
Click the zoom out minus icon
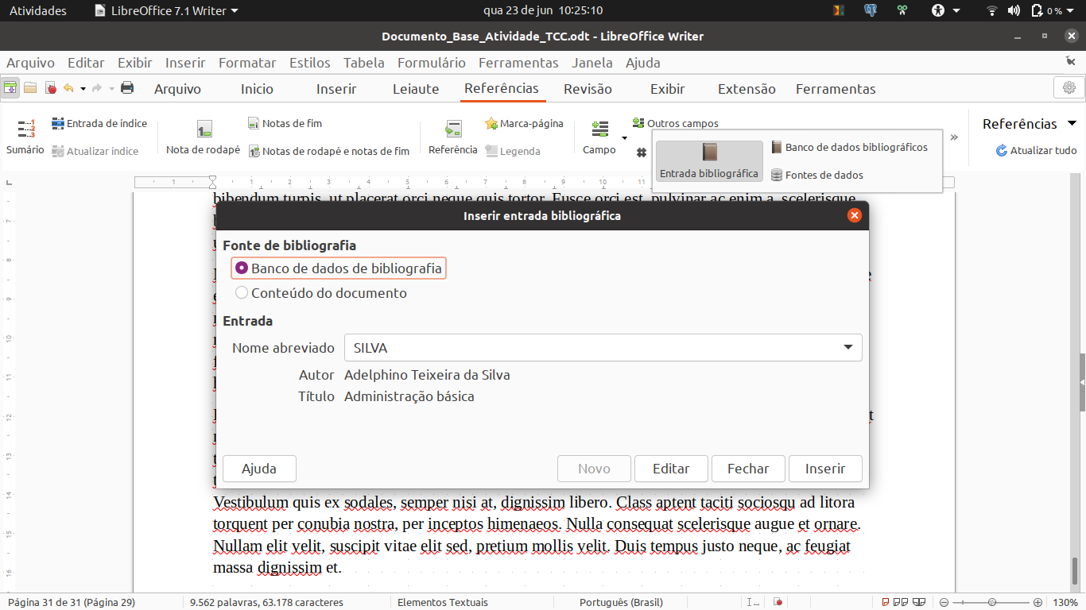click(944, 602)
